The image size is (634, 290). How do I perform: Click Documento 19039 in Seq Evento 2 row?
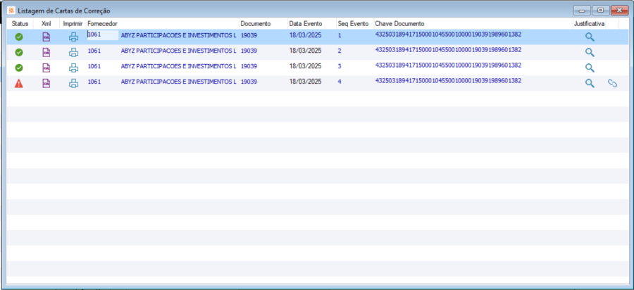[249, 51]
